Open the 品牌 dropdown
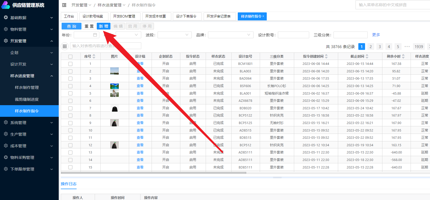This screenshot has height=200, width=430. pos(230,35)
